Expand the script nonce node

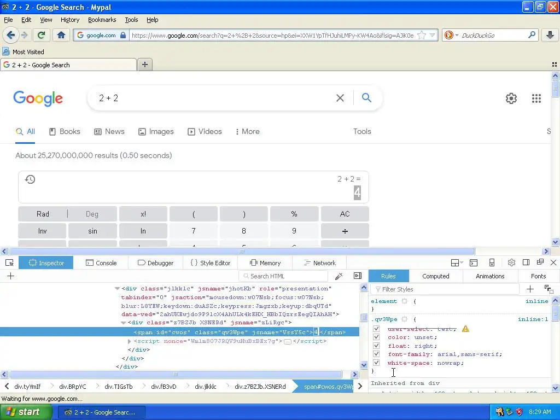[x=129, y=341]
